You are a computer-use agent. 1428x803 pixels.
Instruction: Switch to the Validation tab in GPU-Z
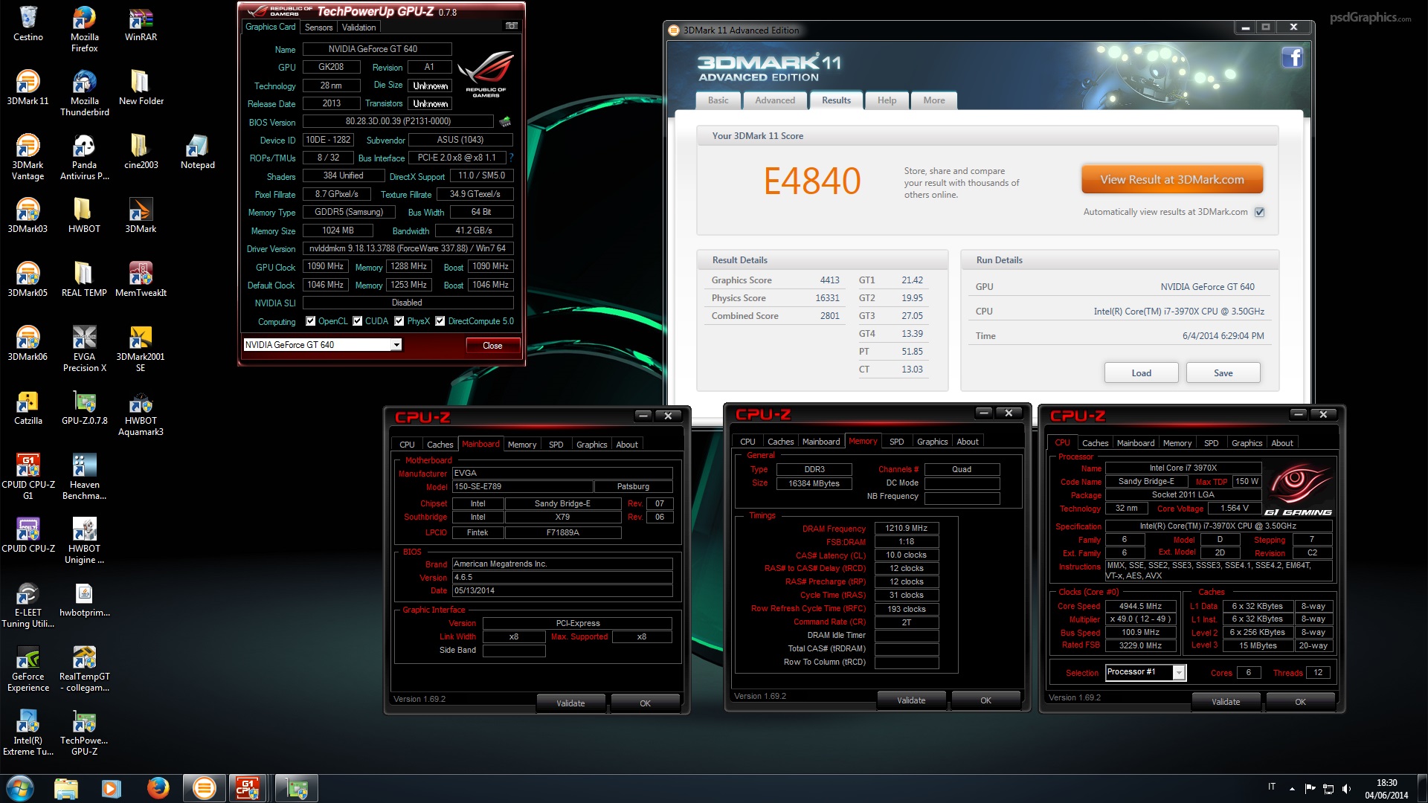[x=358, y=27]
